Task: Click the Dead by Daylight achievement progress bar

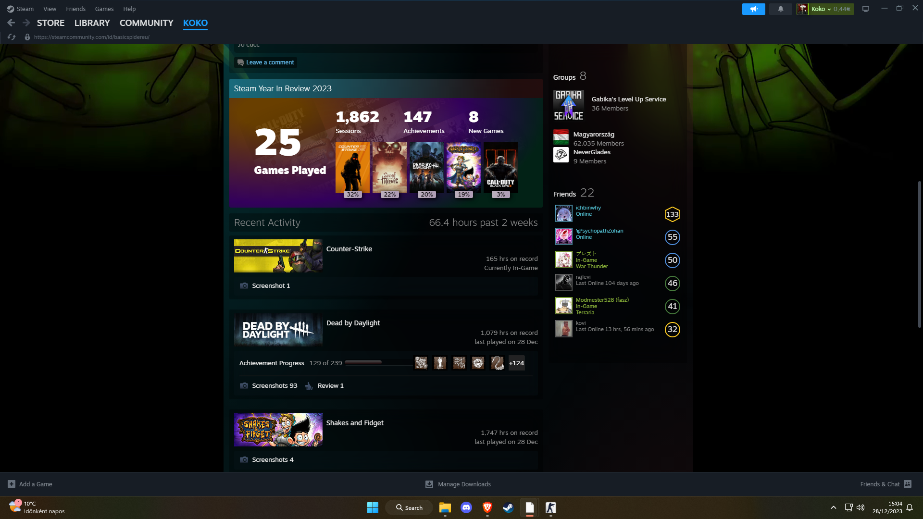Action: click(377, 363)
